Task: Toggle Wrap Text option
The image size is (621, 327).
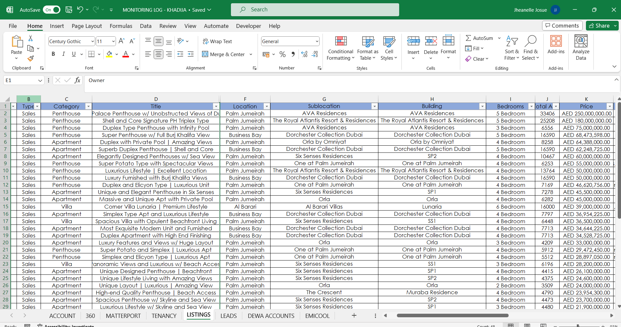Action: [217, 41]
